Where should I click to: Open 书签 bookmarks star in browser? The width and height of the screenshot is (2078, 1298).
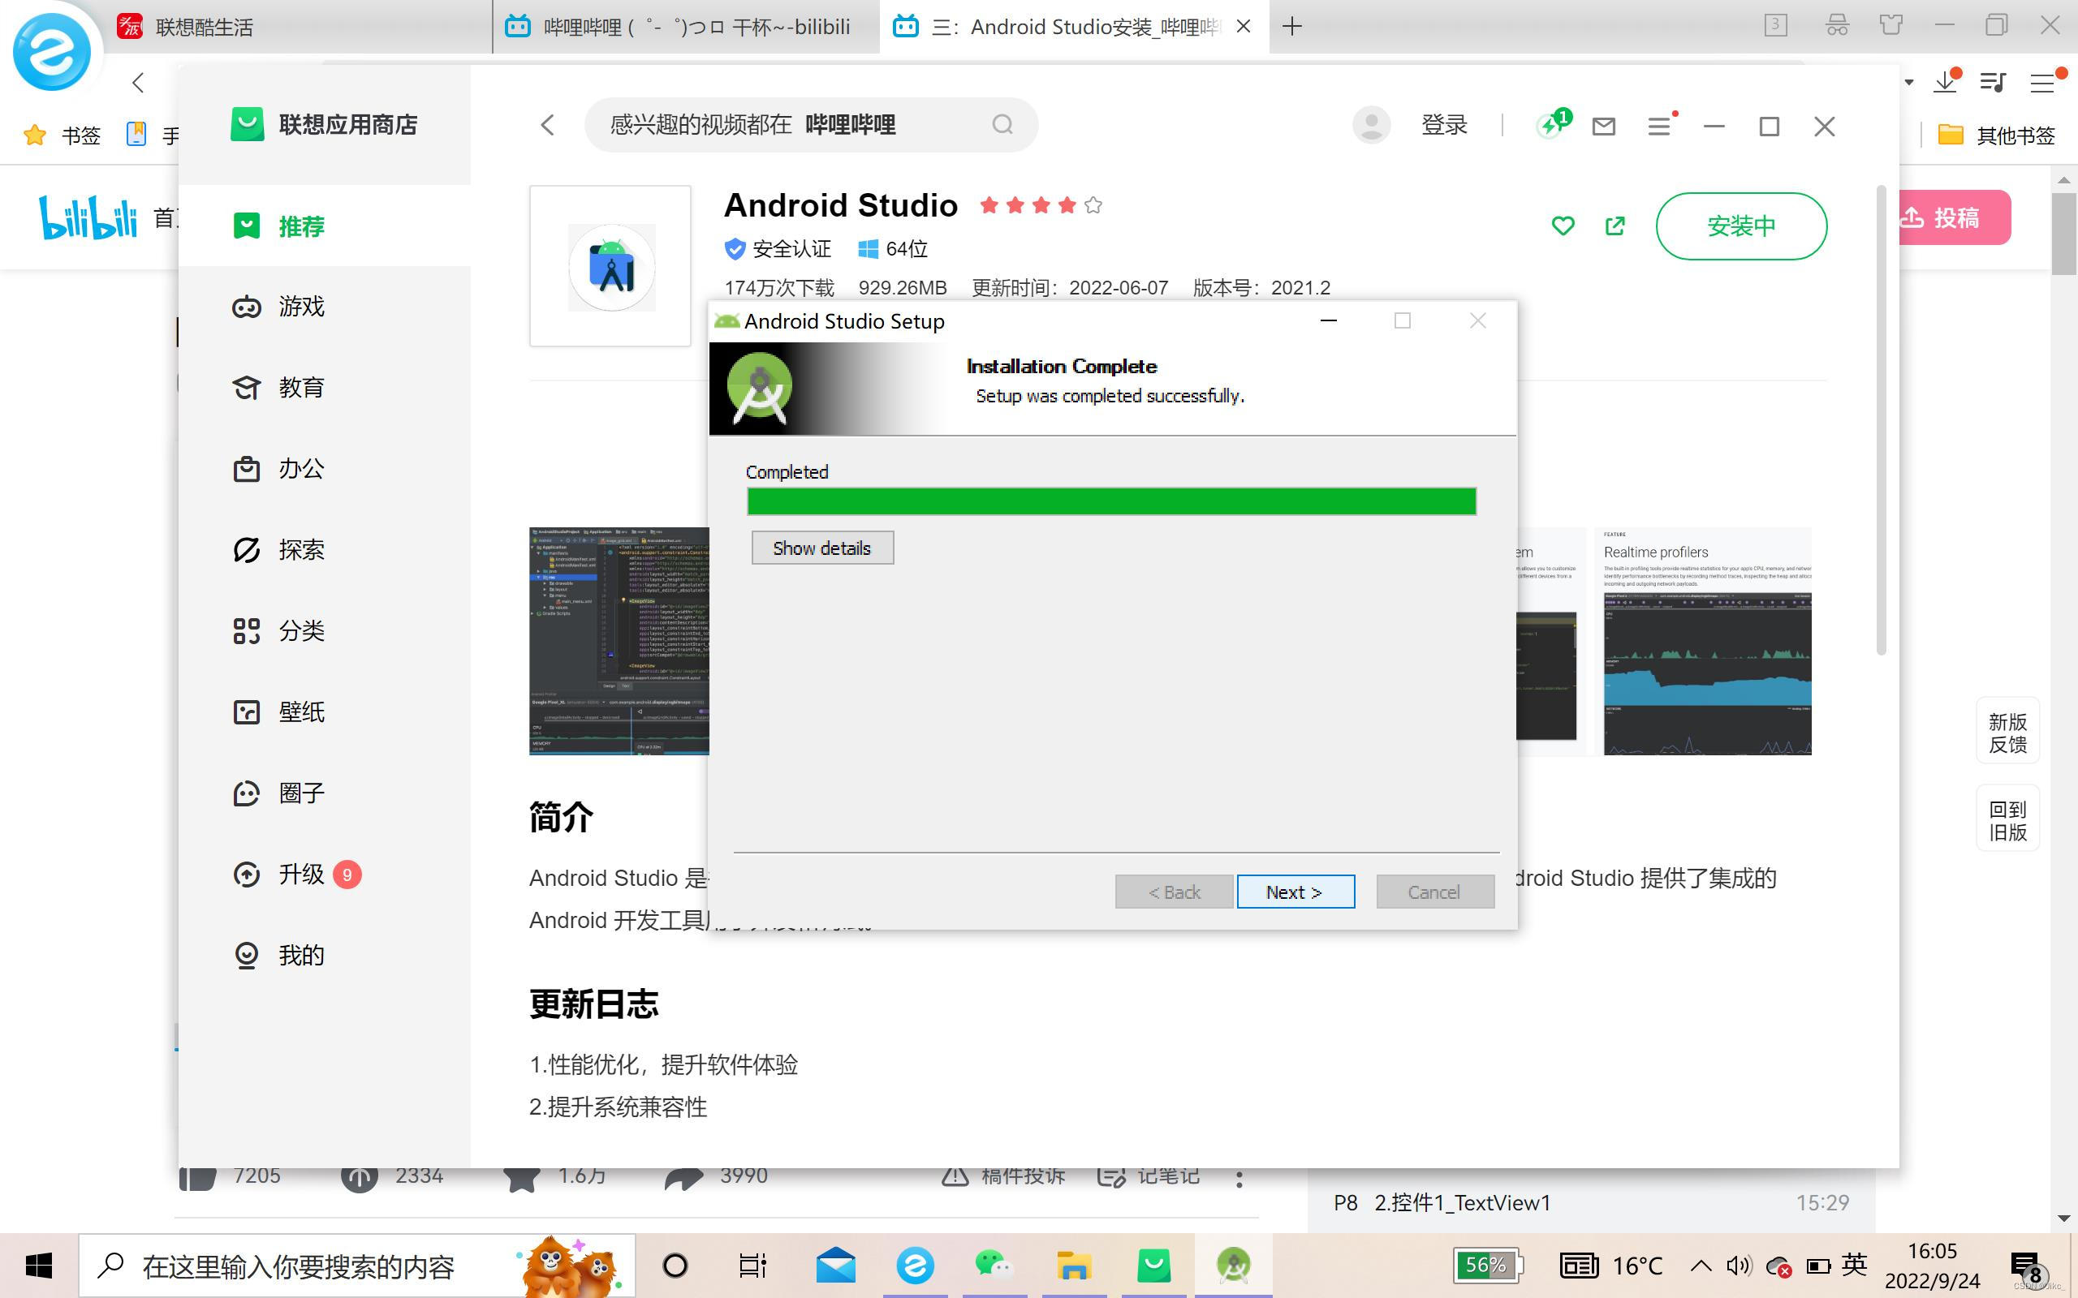(x=62, y=135)
